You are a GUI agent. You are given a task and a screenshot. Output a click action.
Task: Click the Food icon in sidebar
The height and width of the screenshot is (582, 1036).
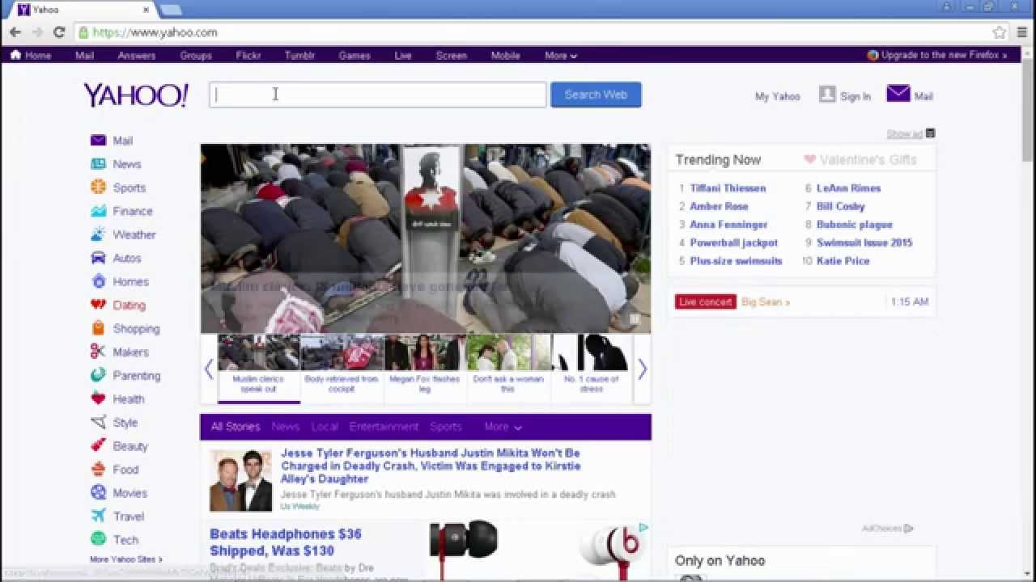coord(98,469)
